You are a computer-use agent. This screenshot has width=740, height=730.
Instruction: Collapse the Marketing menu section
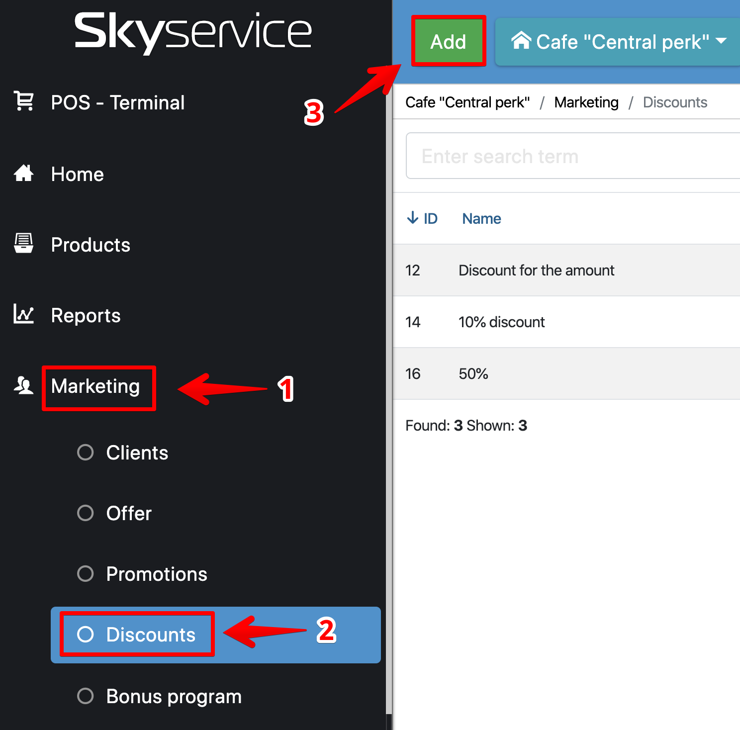(95, 386)
